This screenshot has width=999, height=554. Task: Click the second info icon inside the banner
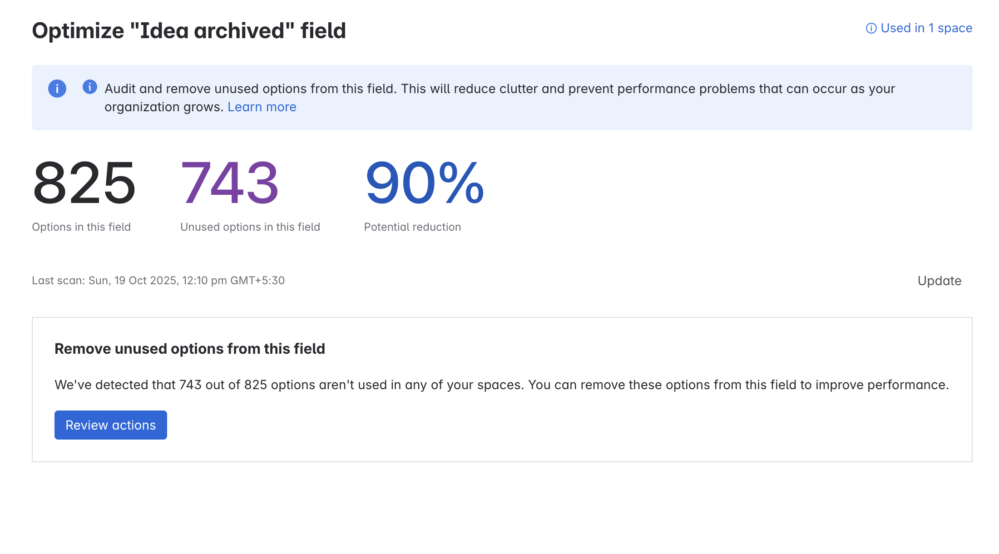click(x=89, y=87)
